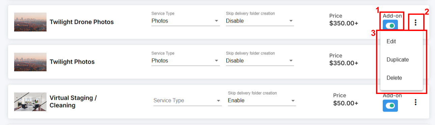The height and width of the screenshot is (125, 435).
Task: Open Skip delivery folder dropdown for Twilight Photos
Action: pos(260,61)
